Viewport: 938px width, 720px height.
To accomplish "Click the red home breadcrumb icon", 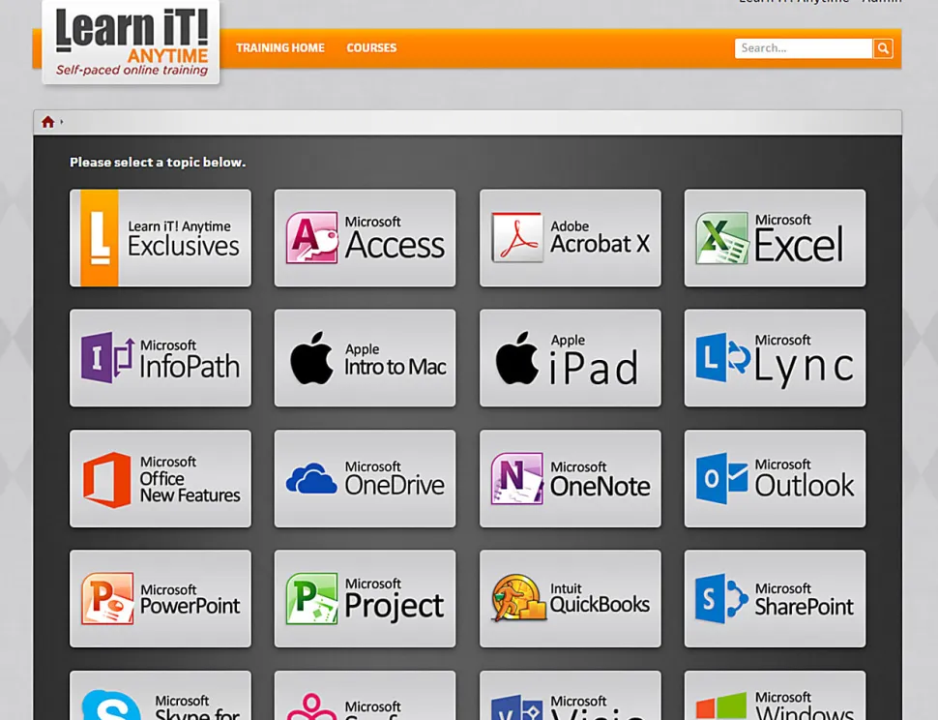I will [47, 122].
